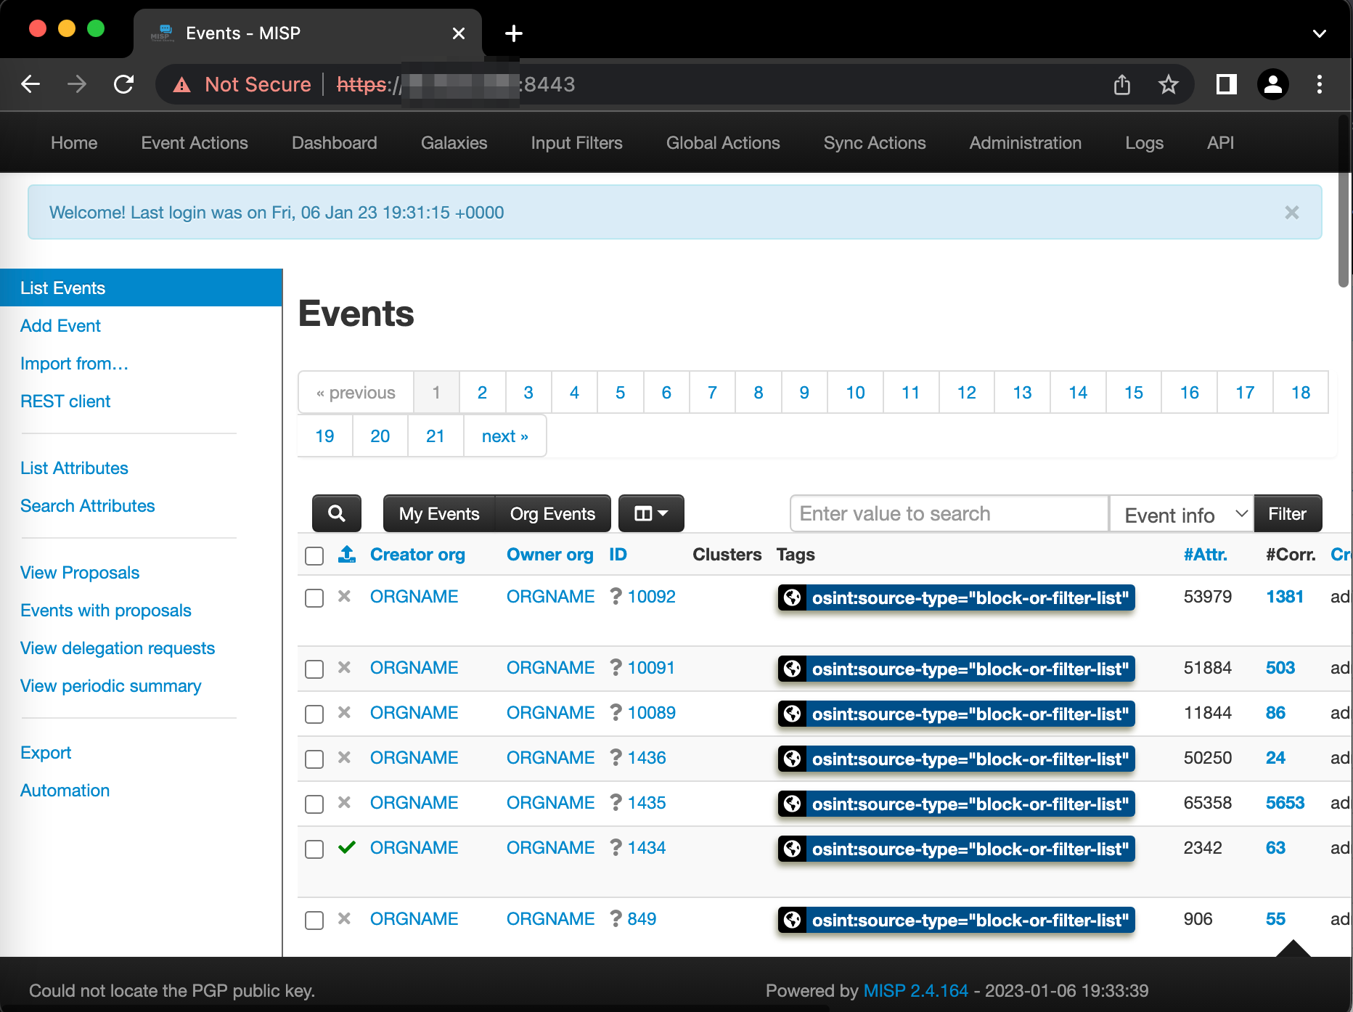The image size is (1353, 1012).
Task: Expand the browser tab overview chevron
Action: click(x=1319, y=33)
